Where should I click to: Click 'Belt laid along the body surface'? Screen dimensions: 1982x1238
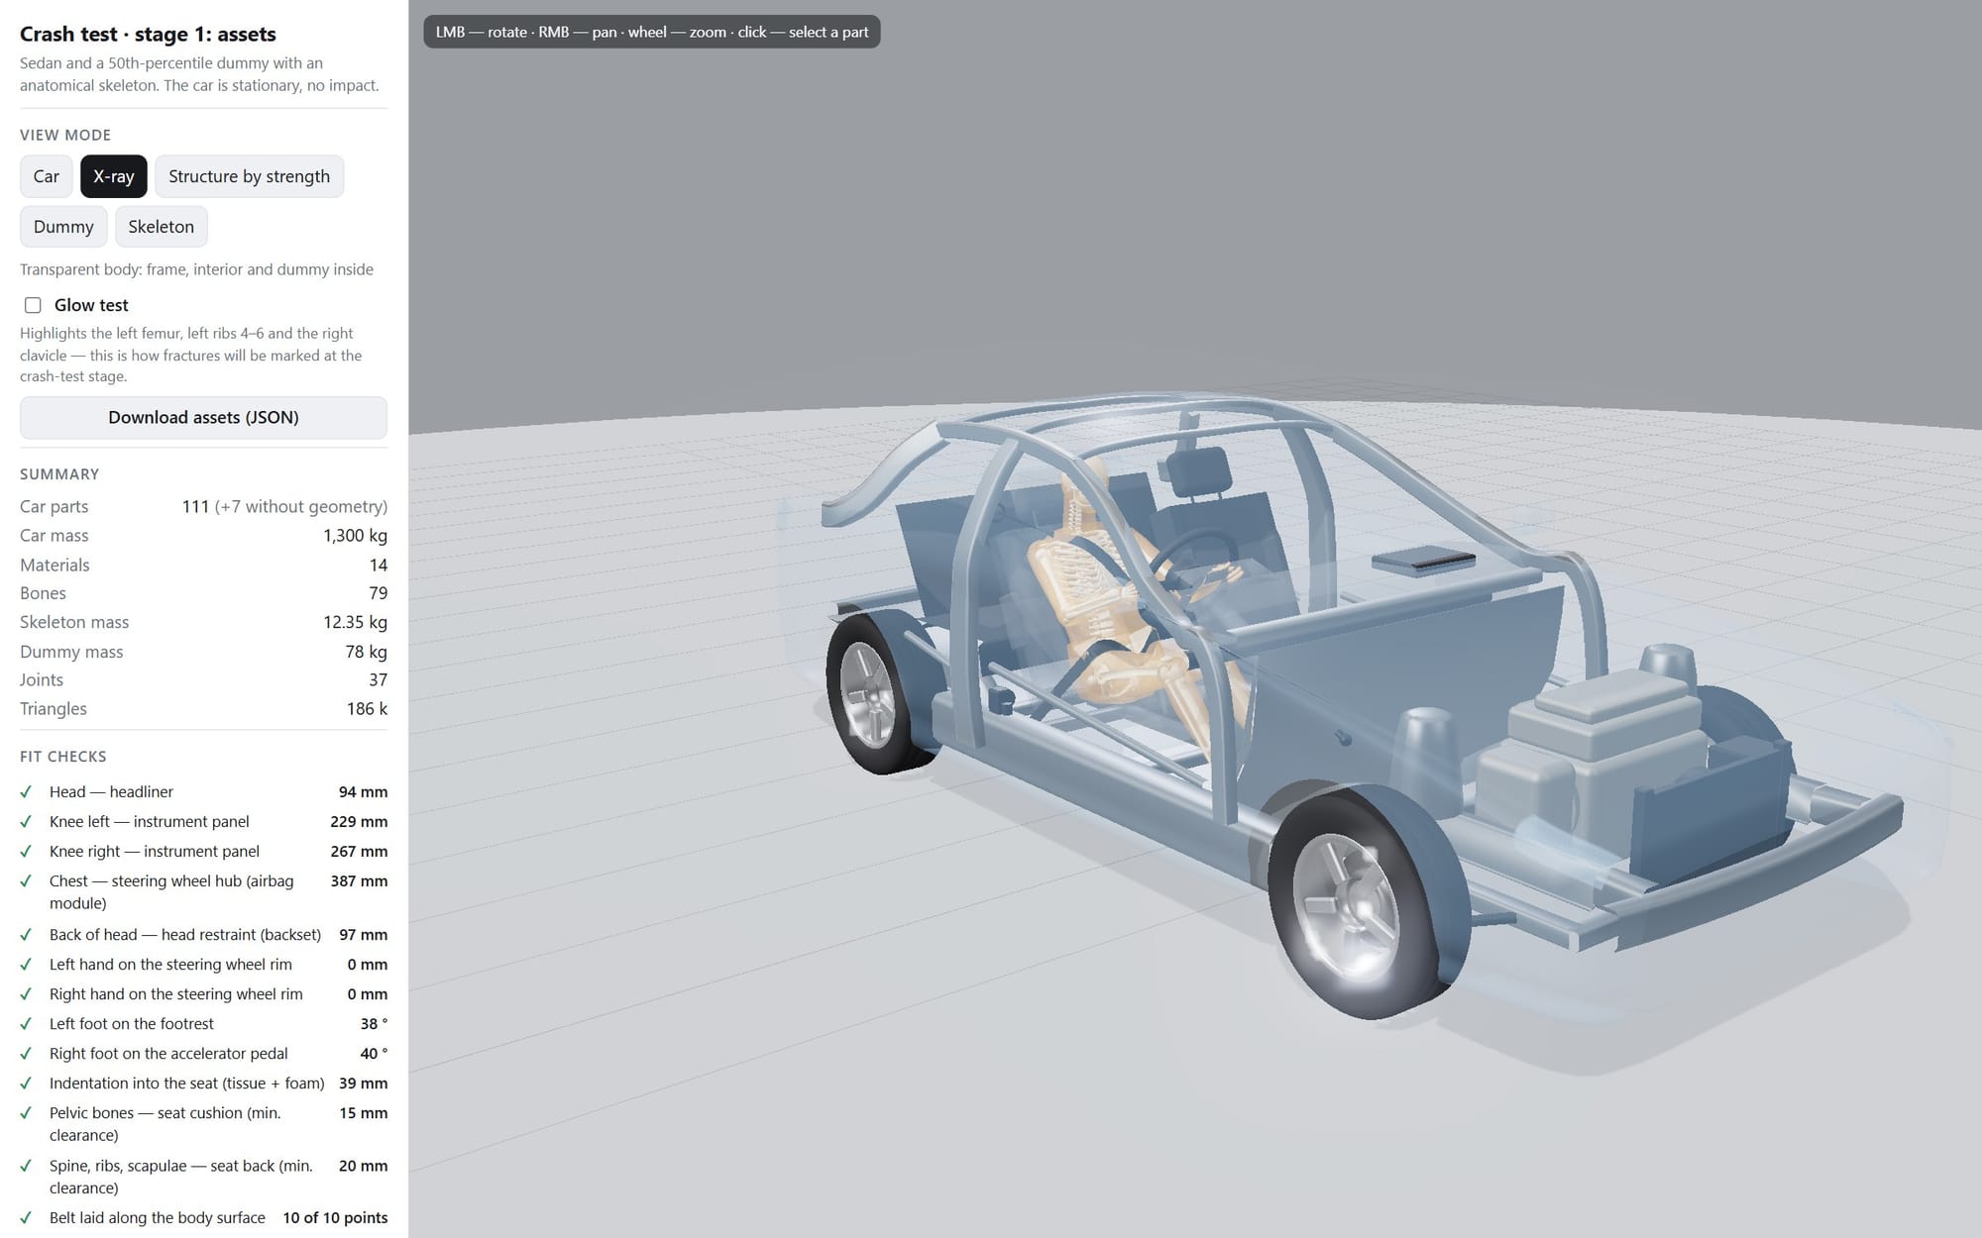pos(203,1218)
